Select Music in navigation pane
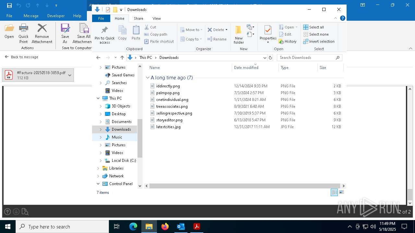 tap(117, 137)
